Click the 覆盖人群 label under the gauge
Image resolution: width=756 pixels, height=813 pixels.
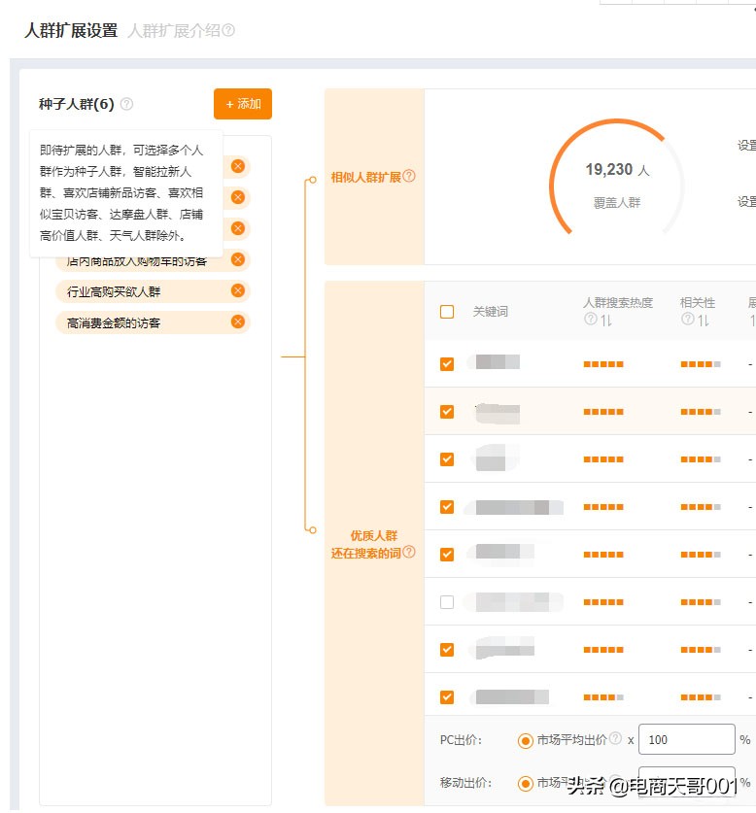click(x=617, y=203)
